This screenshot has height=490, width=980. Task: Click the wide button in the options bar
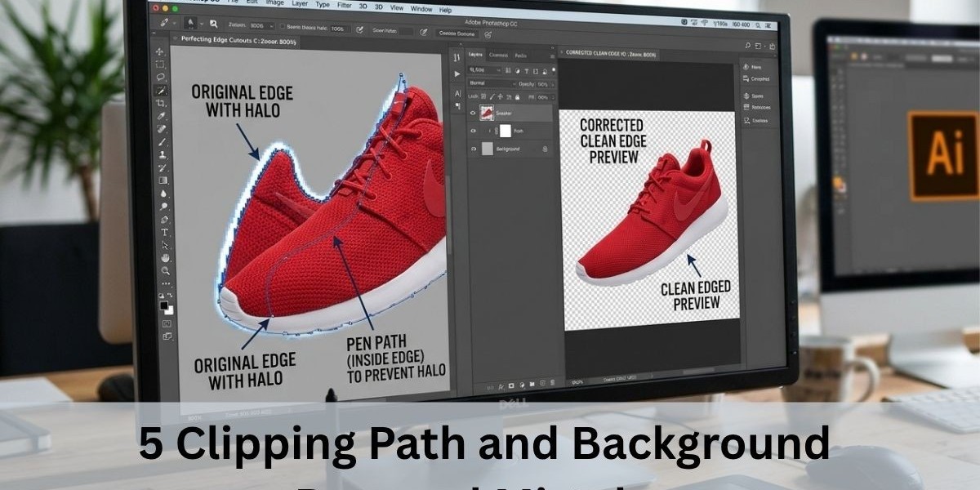[456, 33]
